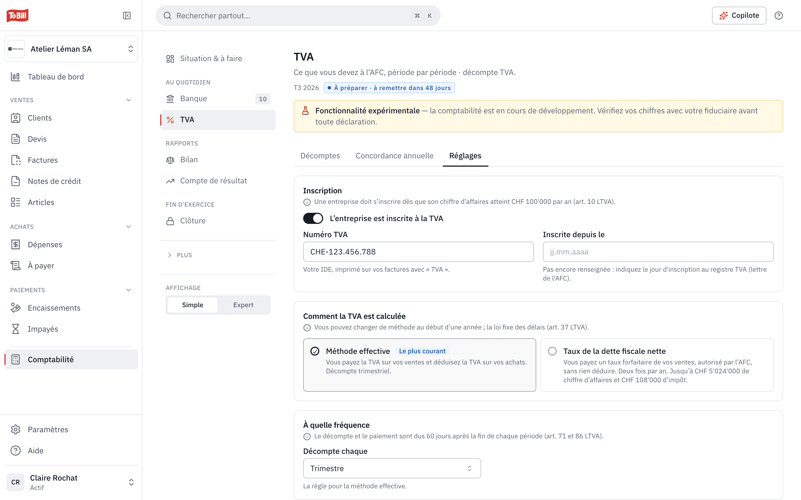Focus the Rechercher partout search box
This screenshot has height=500, width=801.
(x=298, y=16)
